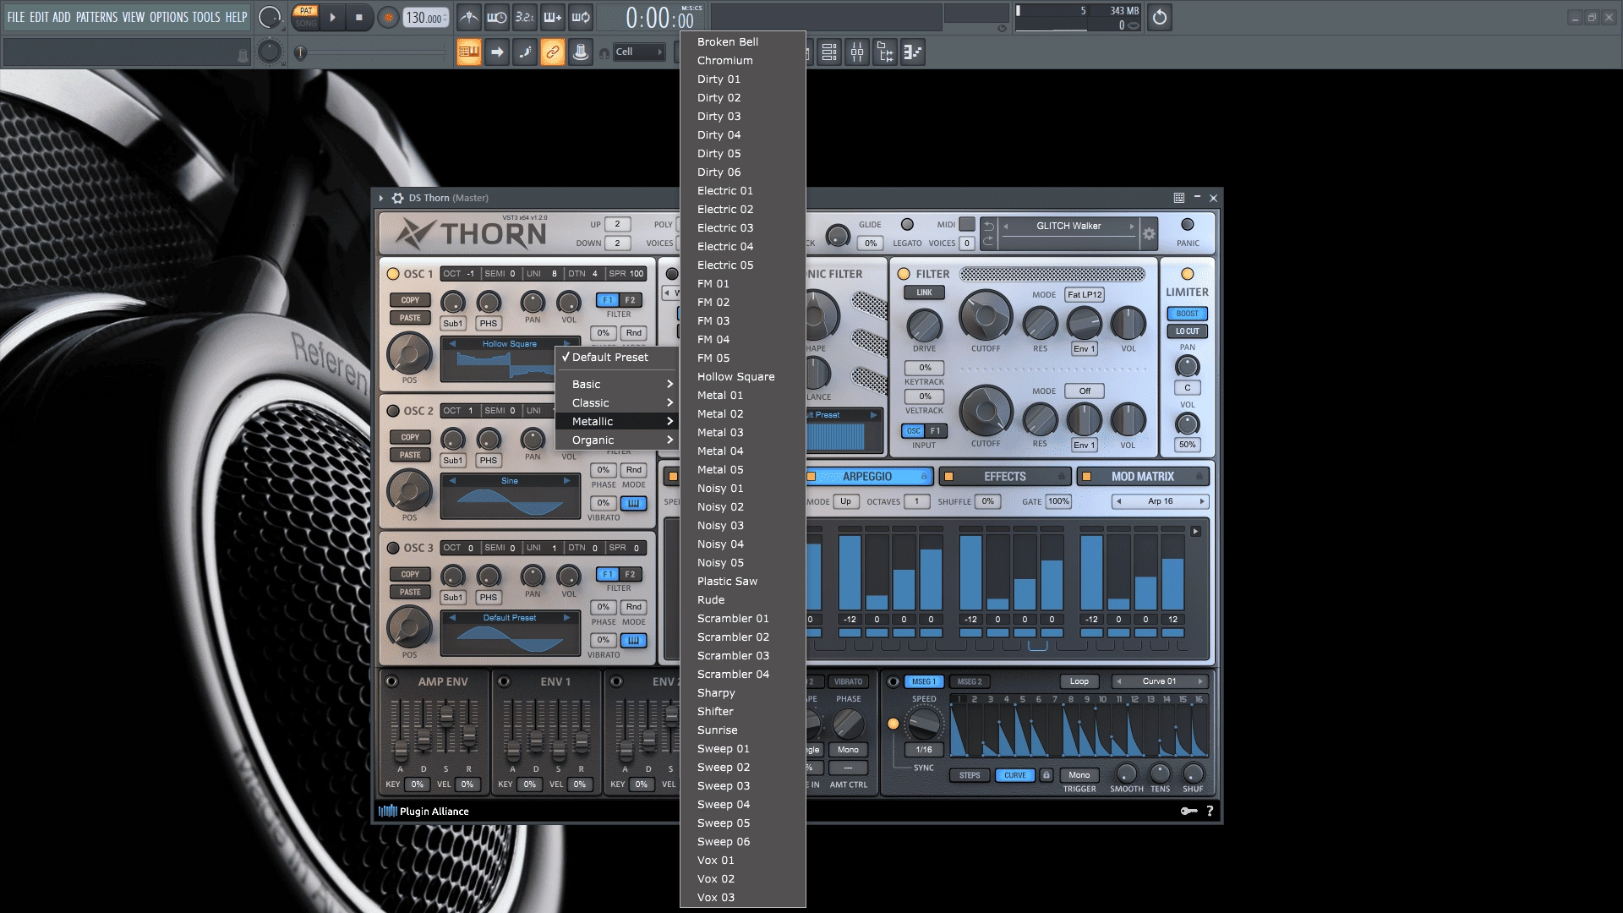Click the Plugin Alliance logo
The width and height of the screenshot is (1623, 913).
click(x=424, y=811)
